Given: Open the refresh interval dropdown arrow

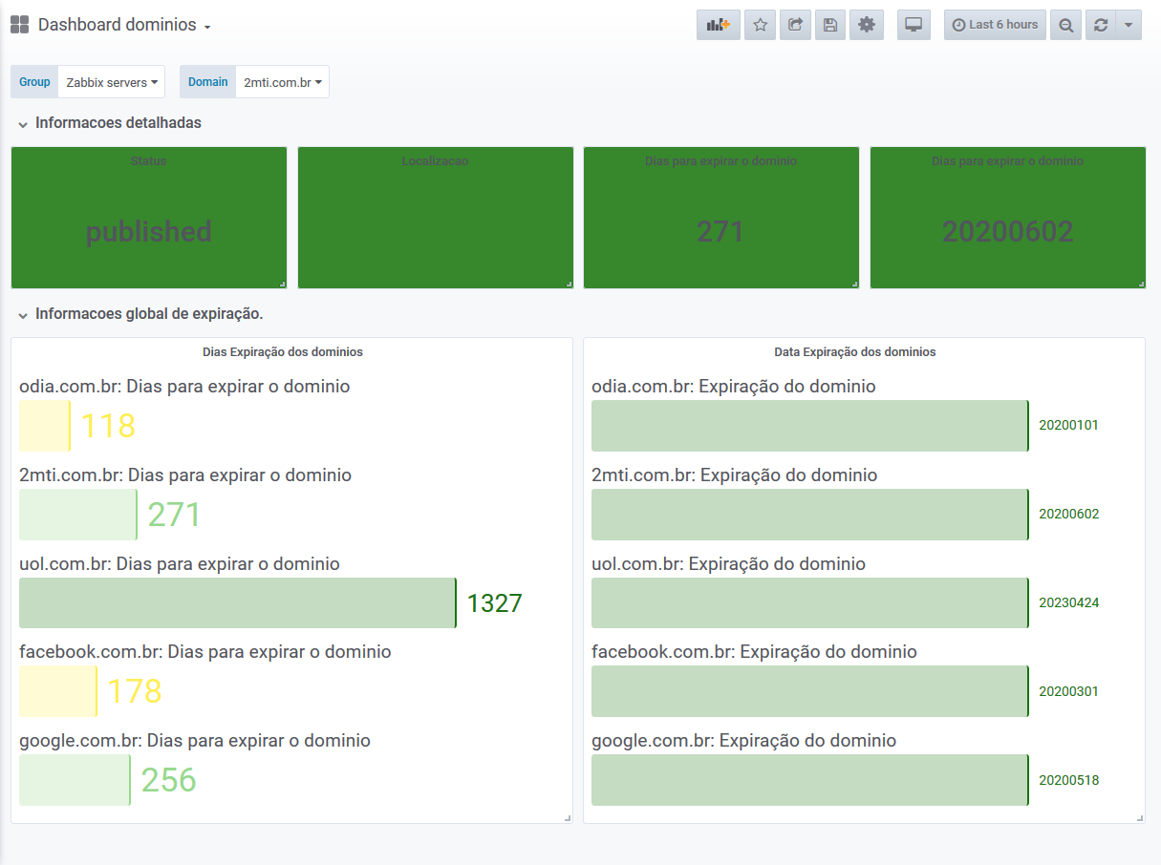Looking at the screenshot, I should (1129, 25).
